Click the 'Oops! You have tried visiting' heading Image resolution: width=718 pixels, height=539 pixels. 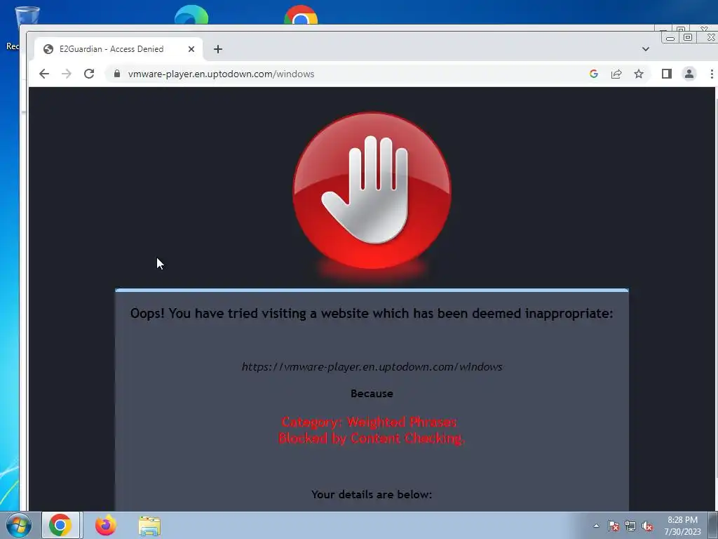tap(372, 314)
